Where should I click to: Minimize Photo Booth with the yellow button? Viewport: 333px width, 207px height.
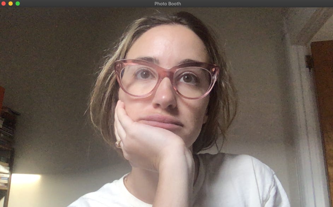point(11,4)
